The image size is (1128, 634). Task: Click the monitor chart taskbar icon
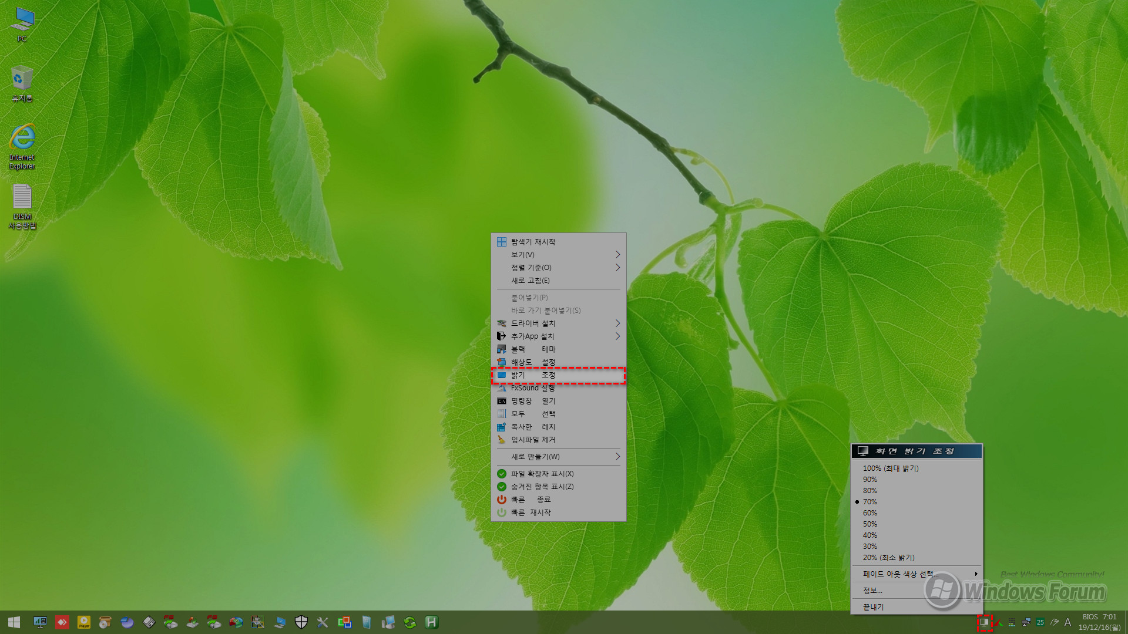click(x=40, y=622)
